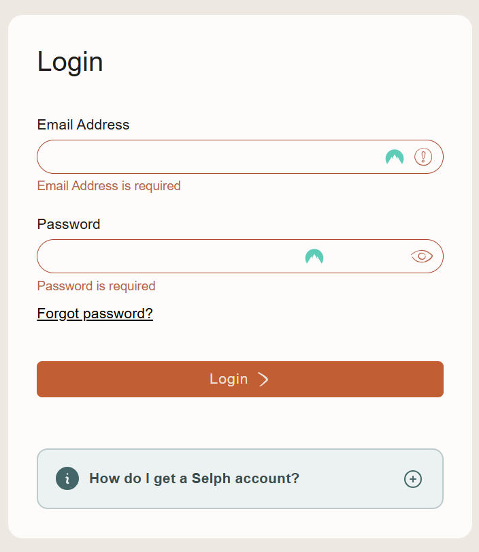Image resolution: width=479 pixels, height=552 pixels.
Task: Toggle password visibility with the eye icon
Action: [422, 256]
